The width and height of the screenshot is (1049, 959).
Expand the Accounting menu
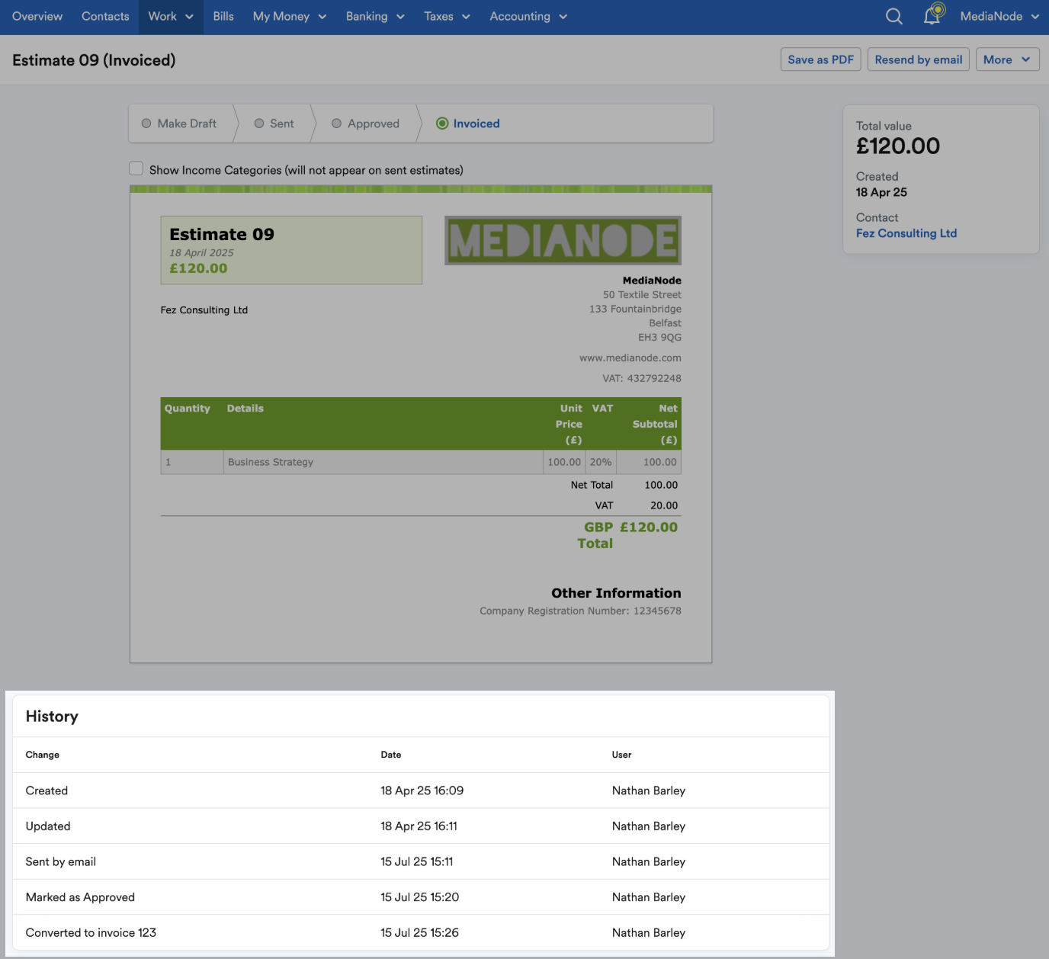coord(528,17)
